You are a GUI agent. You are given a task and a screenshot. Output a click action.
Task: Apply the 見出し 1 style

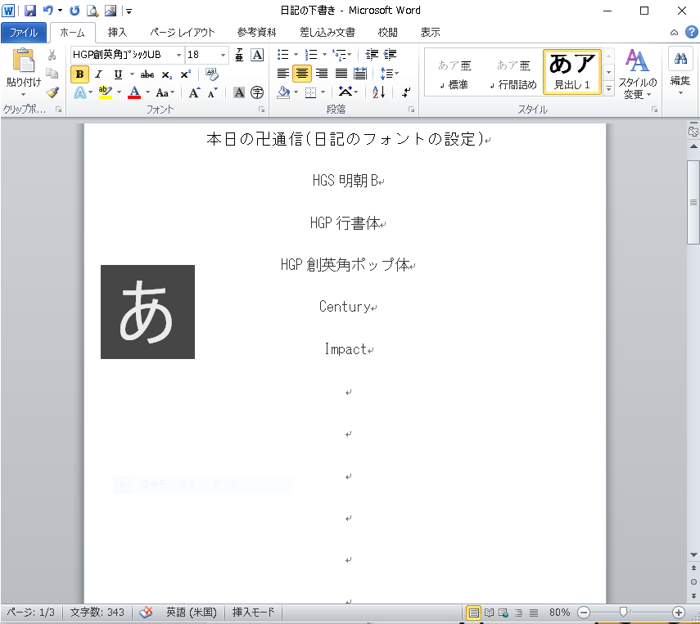pyautogui.click(x=571, y=71)
